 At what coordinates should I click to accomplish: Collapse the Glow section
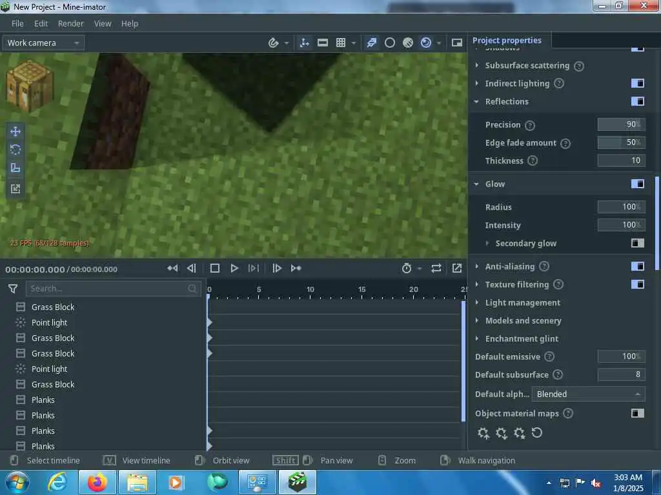(x=476, y=184)
